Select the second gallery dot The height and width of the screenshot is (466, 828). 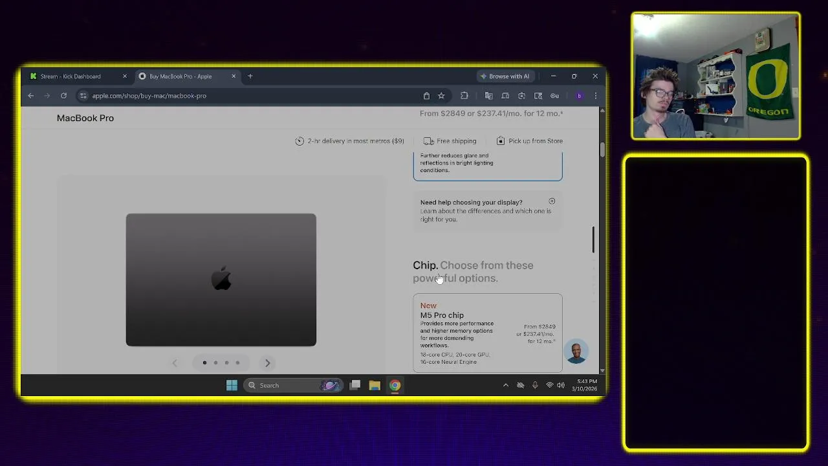pos(215,363)
